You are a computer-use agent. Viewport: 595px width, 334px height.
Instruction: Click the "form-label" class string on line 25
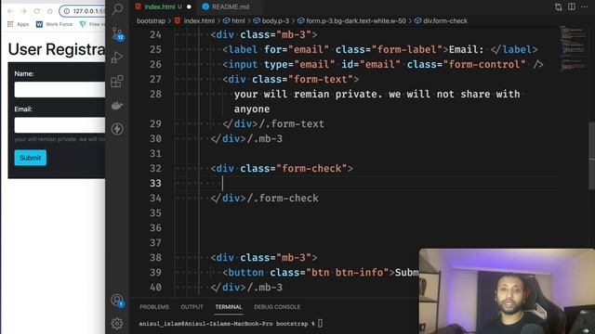pos(407,49)
